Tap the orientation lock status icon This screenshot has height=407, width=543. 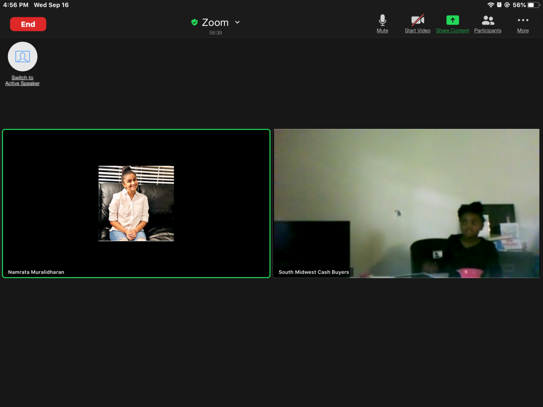click(507, 5)
